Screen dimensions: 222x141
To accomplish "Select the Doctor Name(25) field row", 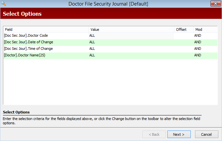I will coord(110,55).
